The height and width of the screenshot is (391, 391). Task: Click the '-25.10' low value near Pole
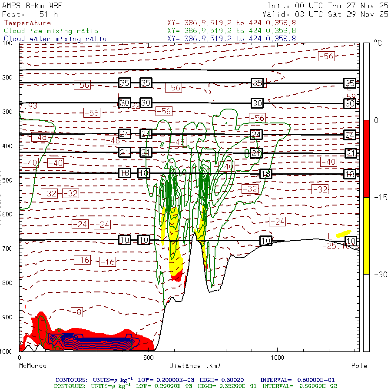pyautogui.click(x=336, y=246)
